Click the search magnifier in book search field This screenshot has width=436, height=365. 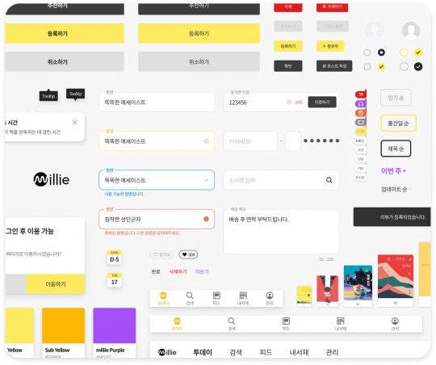(329, 180)
